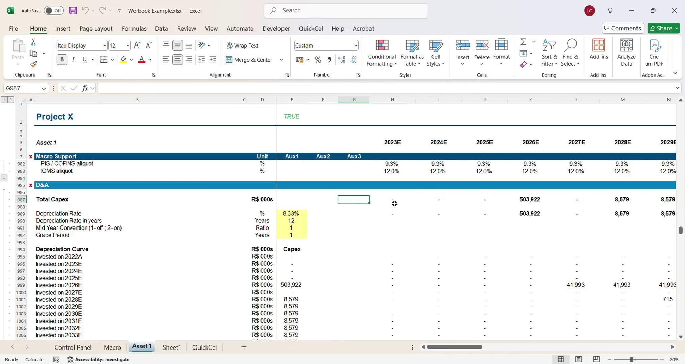This screenshot has height=364, width=685.
Task: Open the Formulas ribbon tab
Action: point(134,29)
